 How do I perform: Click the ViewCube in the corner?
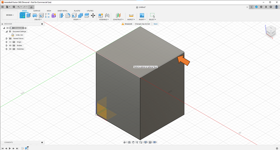[271, 32]
